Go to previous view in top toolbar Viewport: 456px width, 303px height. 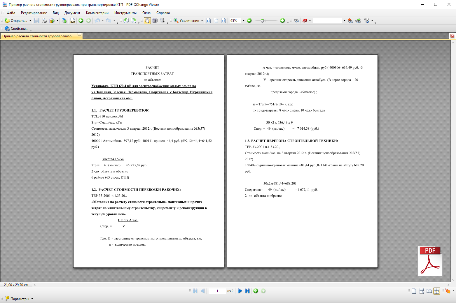click(x=81, y=21)
